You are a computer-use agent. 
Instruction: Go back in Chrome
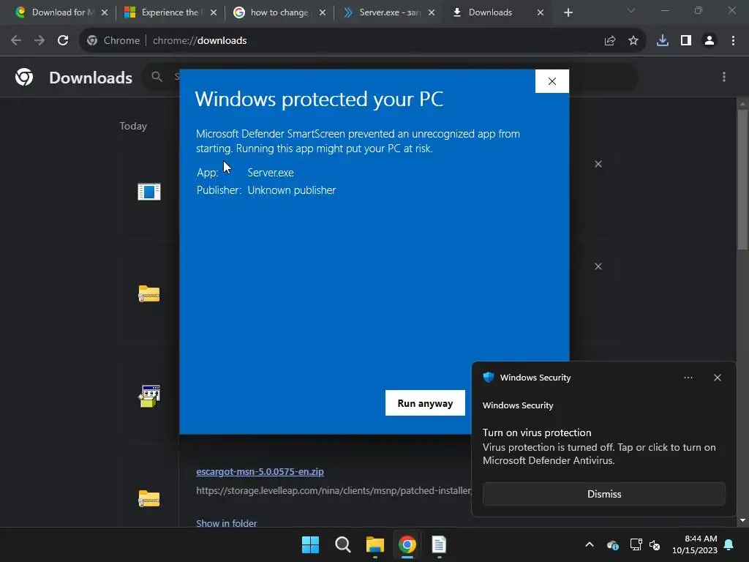[16, 41]
